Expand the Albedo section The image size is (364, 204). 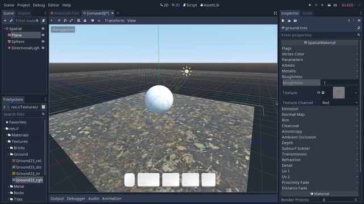[320, 66]
